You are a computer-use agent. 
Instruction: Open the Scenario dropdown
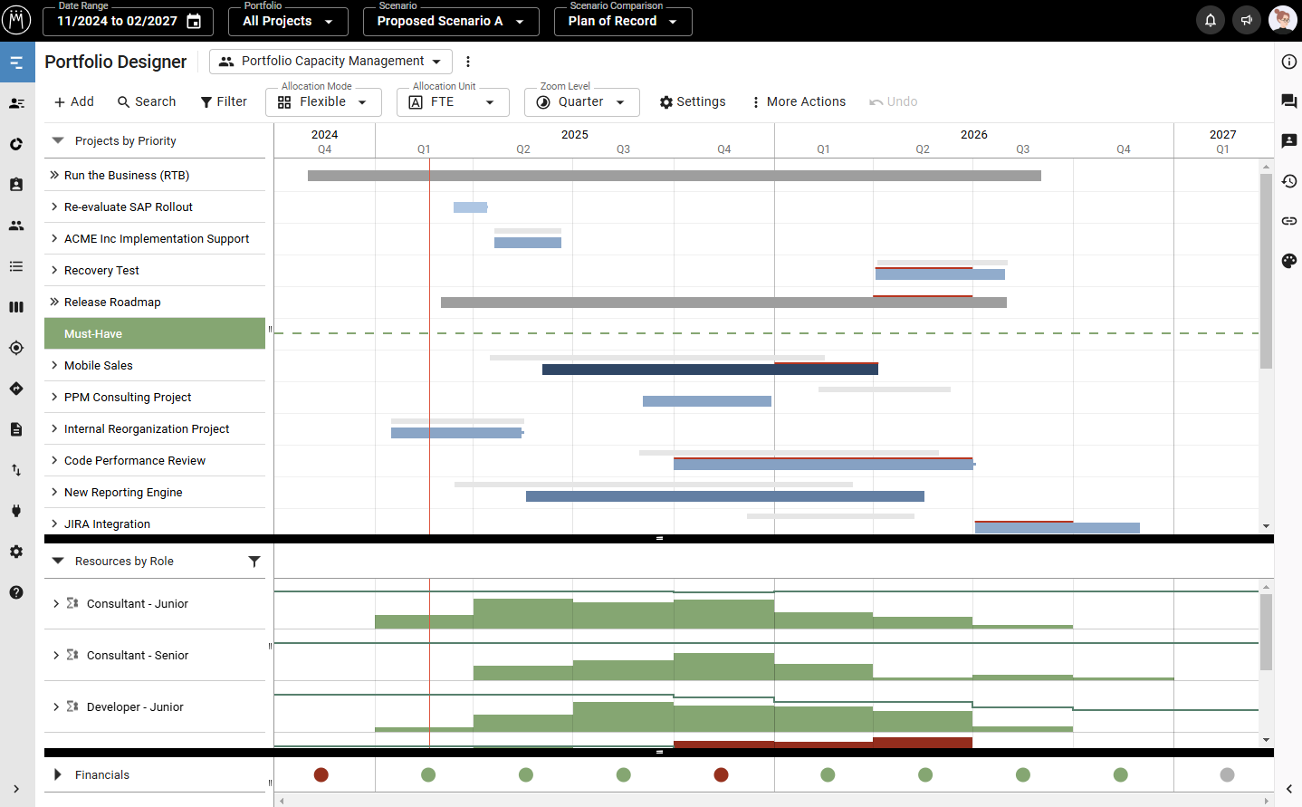pyautogui.click(x=451, y=21)
